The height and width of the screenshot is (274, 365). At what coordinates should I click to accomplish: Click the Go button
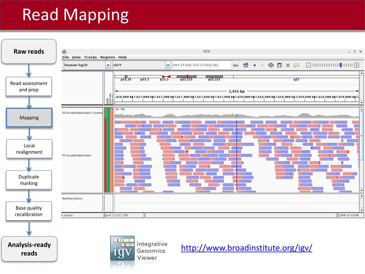tap(236, 65)
